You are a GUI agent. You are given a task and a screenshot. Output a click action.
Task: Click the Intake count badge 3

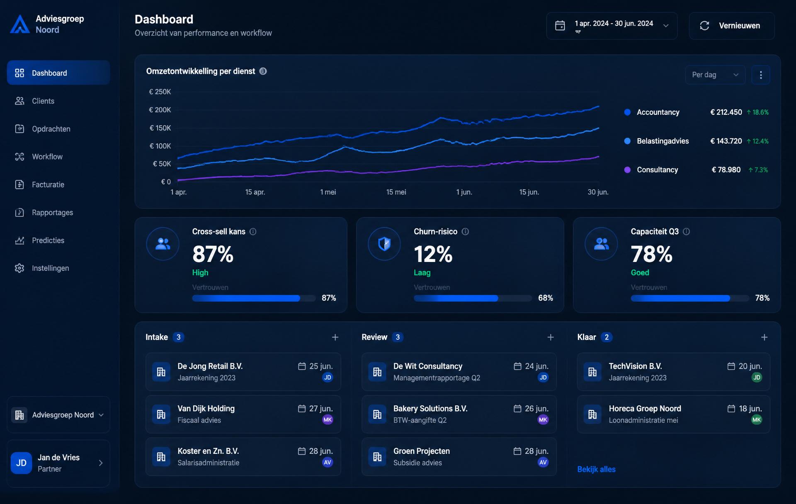click(178, 337)
